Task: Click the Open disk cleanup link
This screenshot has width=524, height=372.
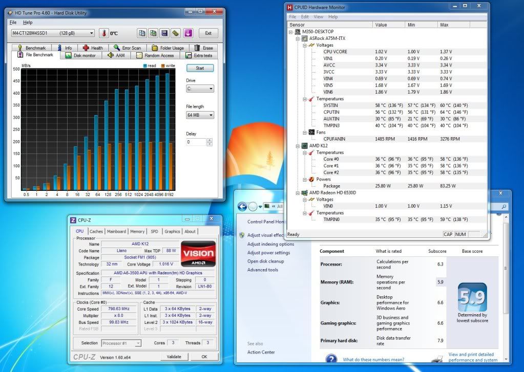Action: click(266, 261)
